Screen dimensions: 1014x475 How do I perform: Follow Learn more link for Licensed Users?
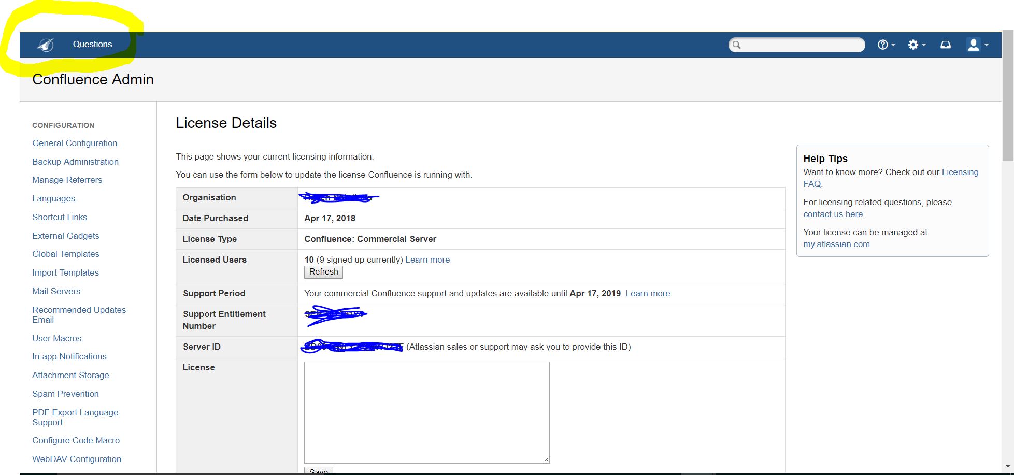pyautogui.click(x=427, y=260)
